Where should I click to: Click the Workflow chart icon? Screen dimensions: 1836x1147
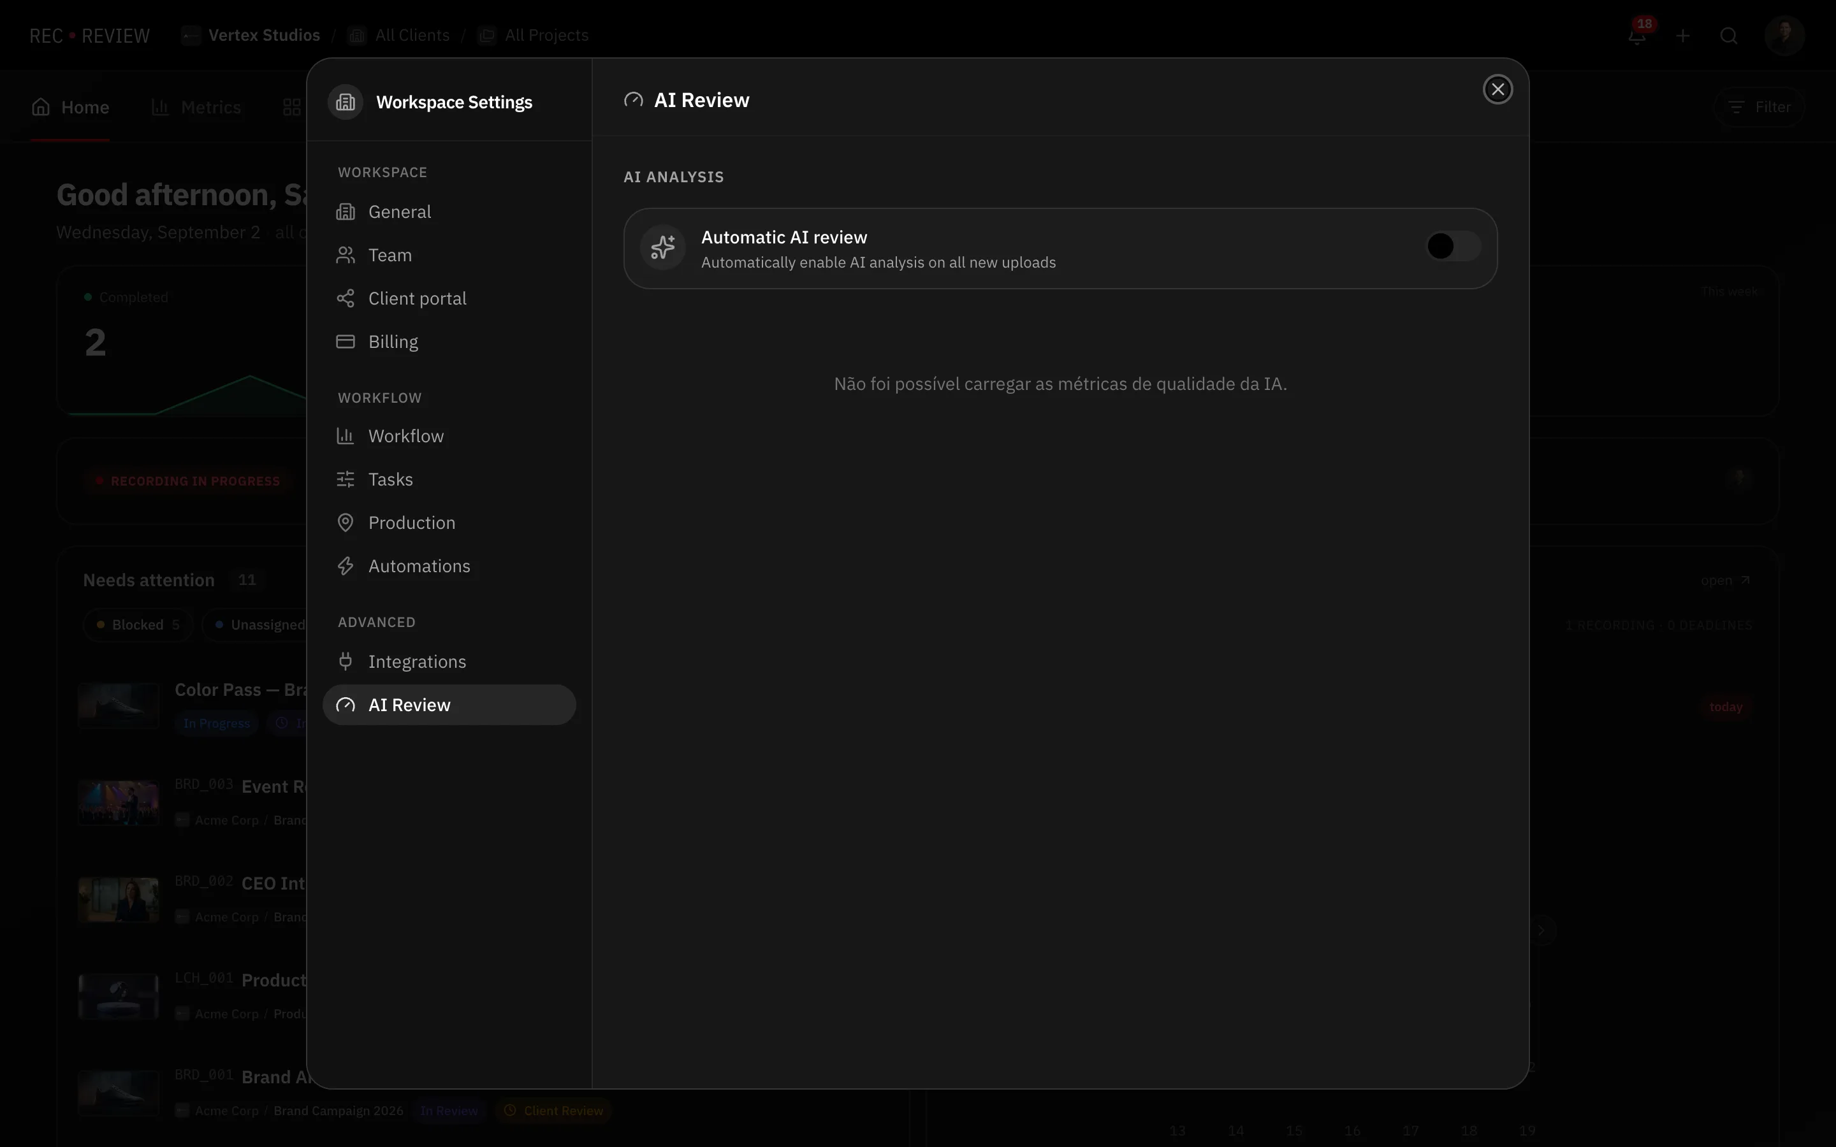[345, 436]
